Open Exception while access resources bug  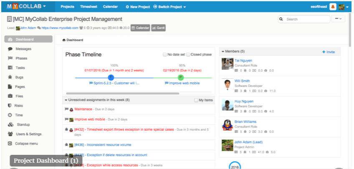(106, 165)
